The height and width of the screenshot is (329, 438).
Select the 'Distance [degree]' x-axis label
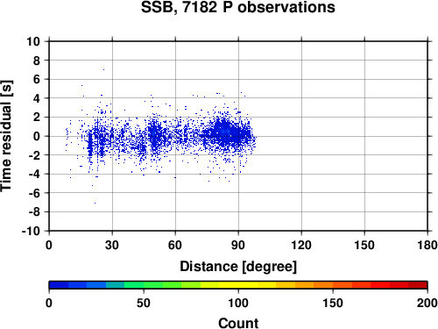[x=238, y=267]
